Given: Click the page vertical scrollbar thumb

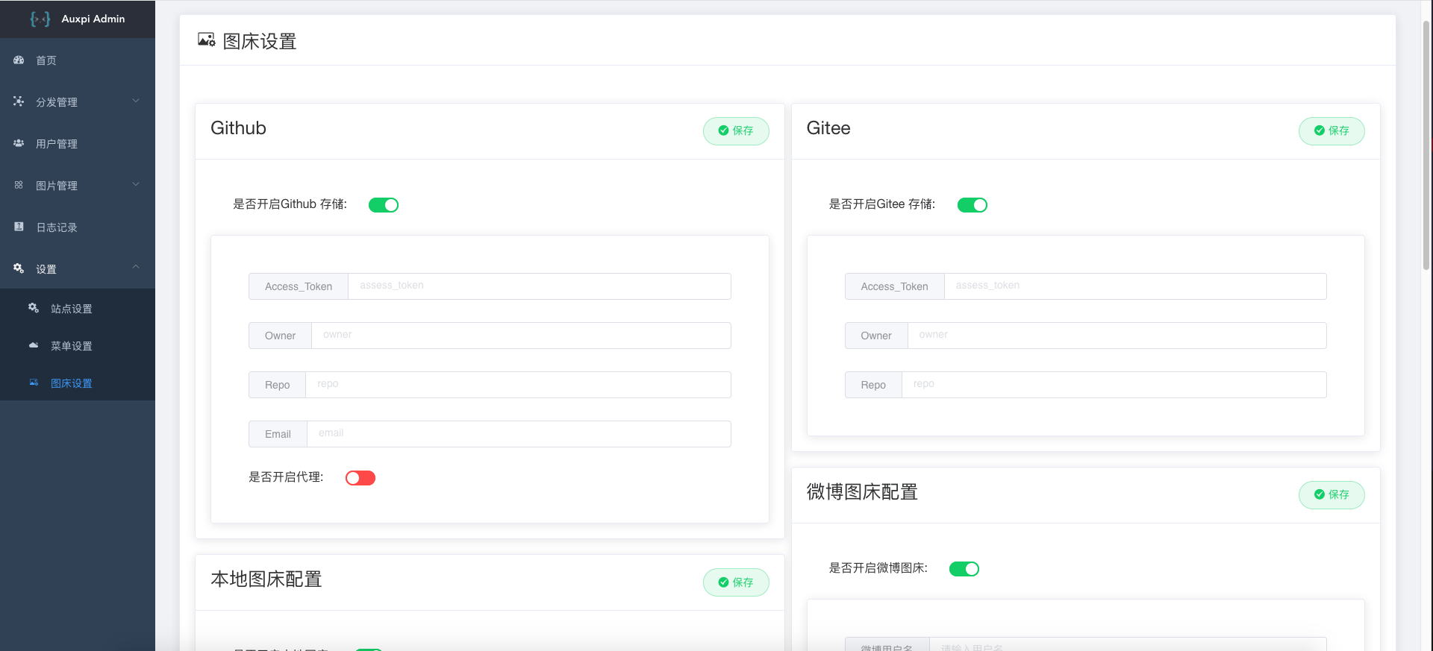Looking at the screenshot, I should 1426,145.
